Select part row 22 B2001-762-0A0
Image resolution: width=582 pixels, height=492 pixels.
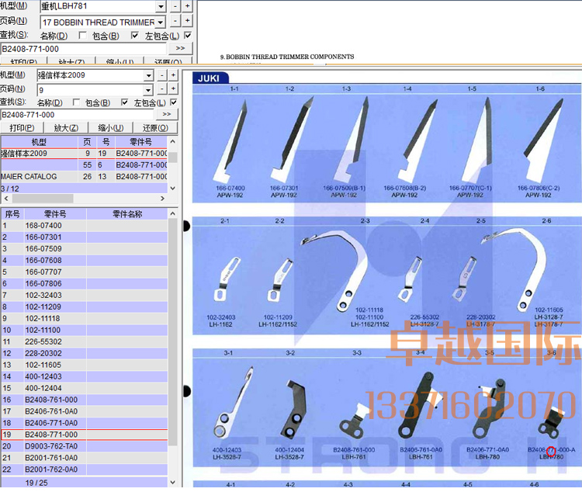point(85,469)
